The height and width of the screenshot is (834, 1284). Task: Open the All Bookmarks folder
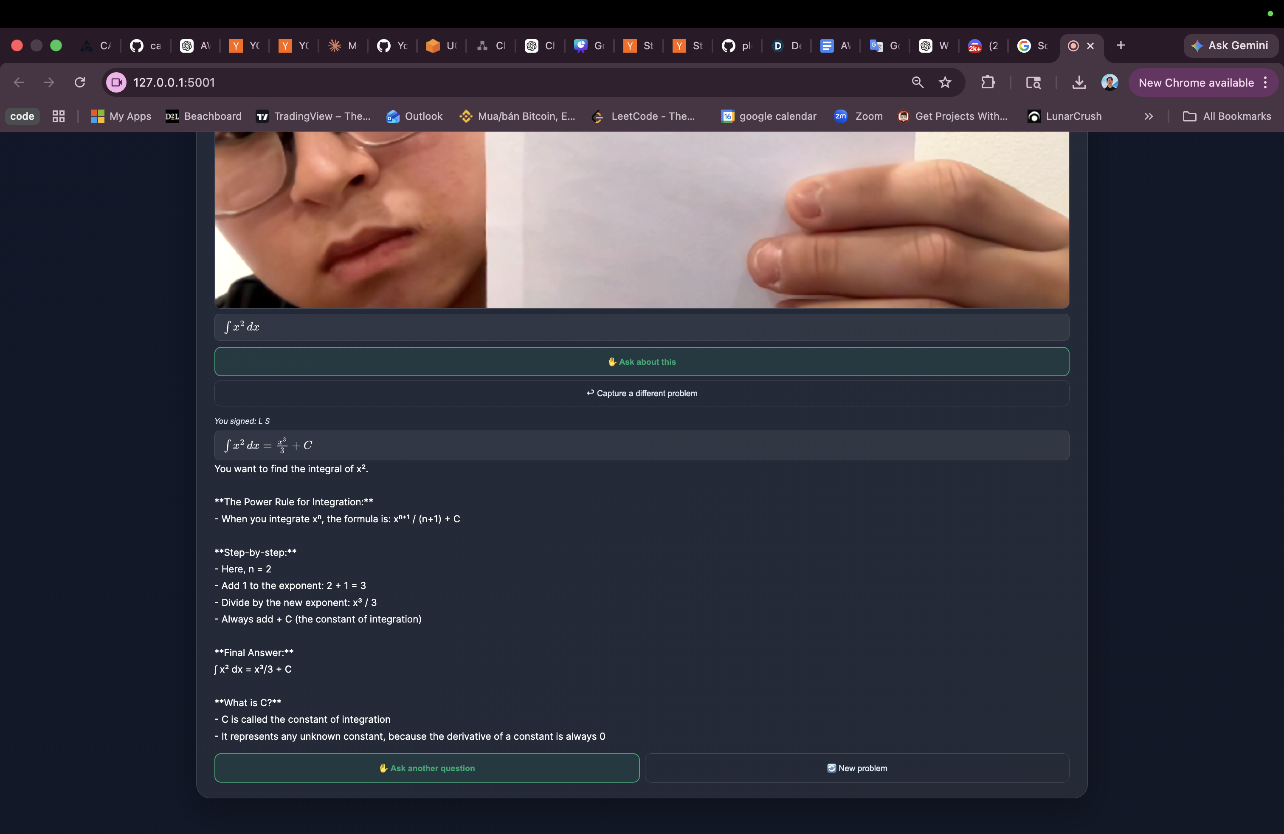[1228, 116]
